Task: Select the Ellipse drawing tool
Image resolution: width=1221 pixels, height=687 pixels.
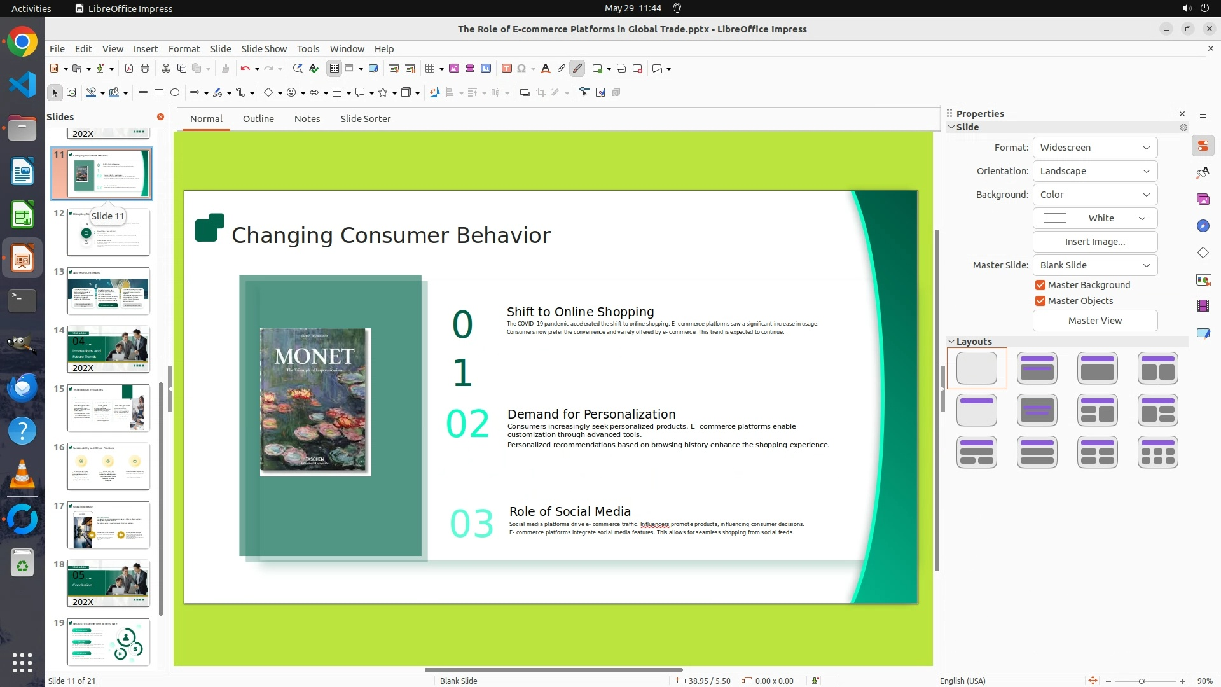Action: [x=175, y=93]
